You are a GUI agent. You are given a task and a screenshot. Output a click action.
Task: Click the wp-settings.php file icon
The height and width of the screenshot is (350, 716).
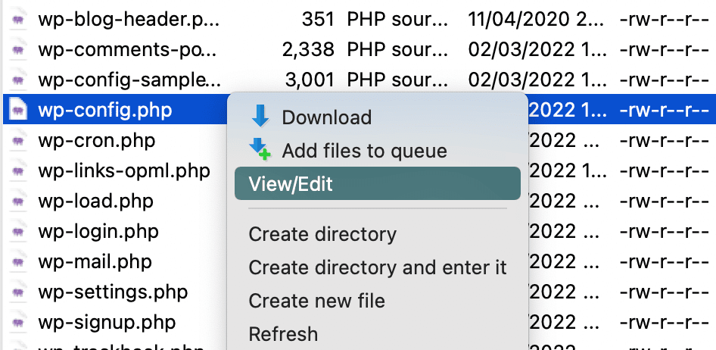coord(18,292)
